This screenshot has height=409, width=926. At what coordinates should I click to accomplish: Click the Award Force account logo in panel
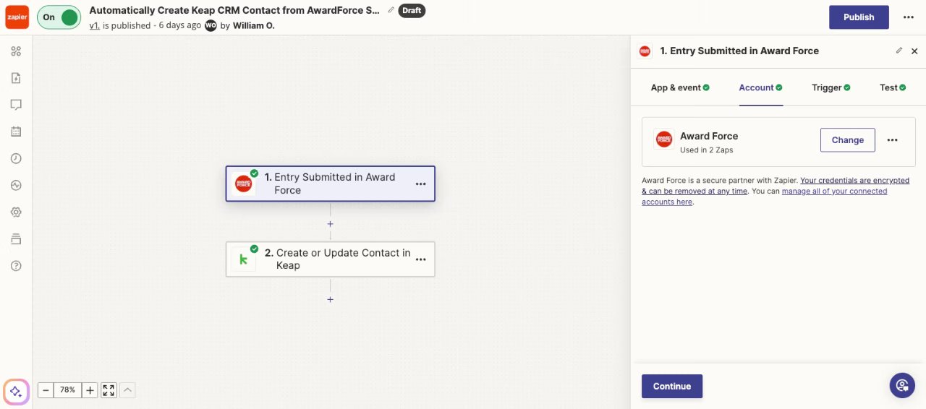pyautogui.click(x=663, y=139)
